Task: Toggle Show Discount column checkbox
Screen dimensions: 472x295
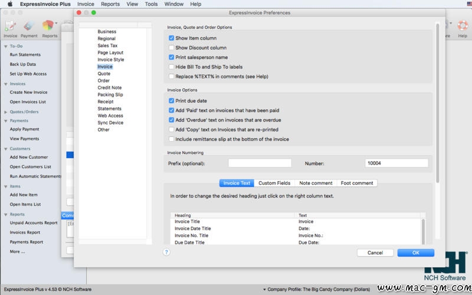Action: (171, 48)
